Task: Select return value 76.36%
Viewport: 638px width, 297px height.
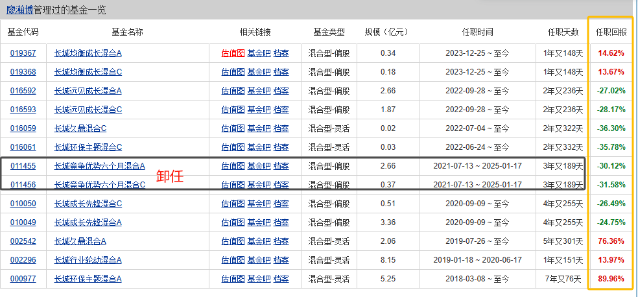Action: tap(611, 241)
